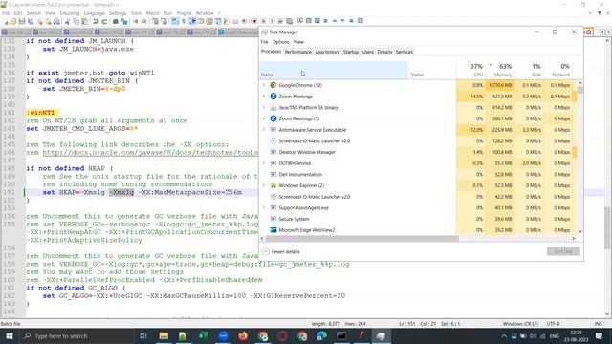612x344 pixels.
Task: Click the red Record Macro icon
Action: point(254,21)
